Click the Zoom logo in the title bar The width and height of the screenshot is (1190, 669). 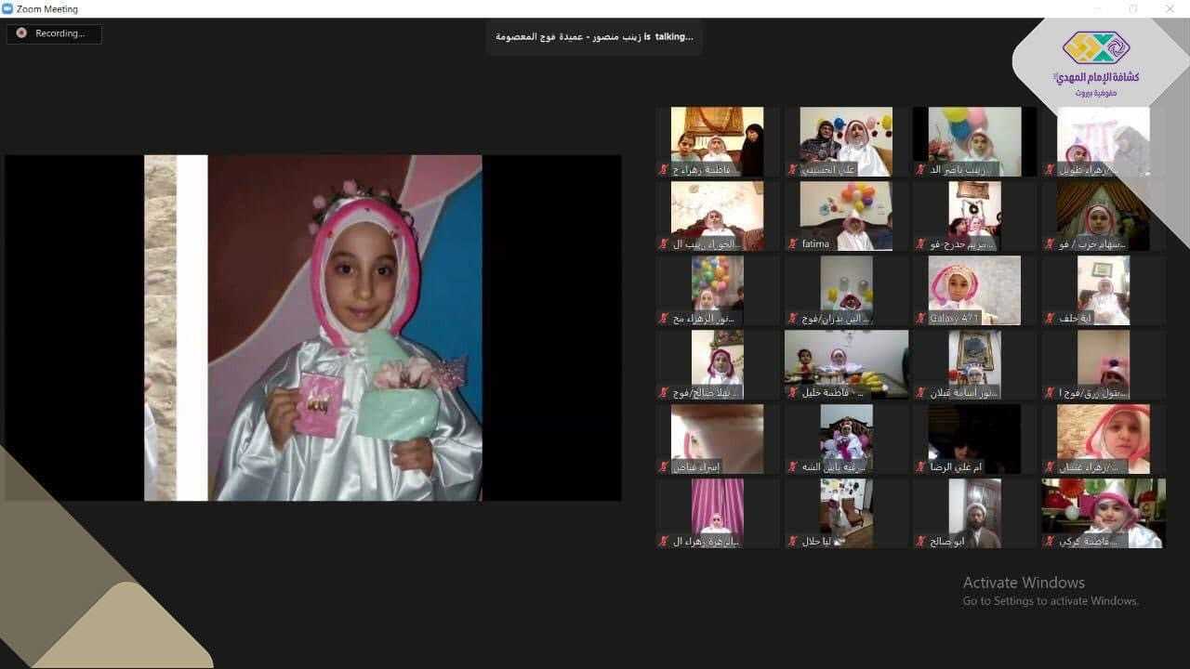click(x=8, y=9)
